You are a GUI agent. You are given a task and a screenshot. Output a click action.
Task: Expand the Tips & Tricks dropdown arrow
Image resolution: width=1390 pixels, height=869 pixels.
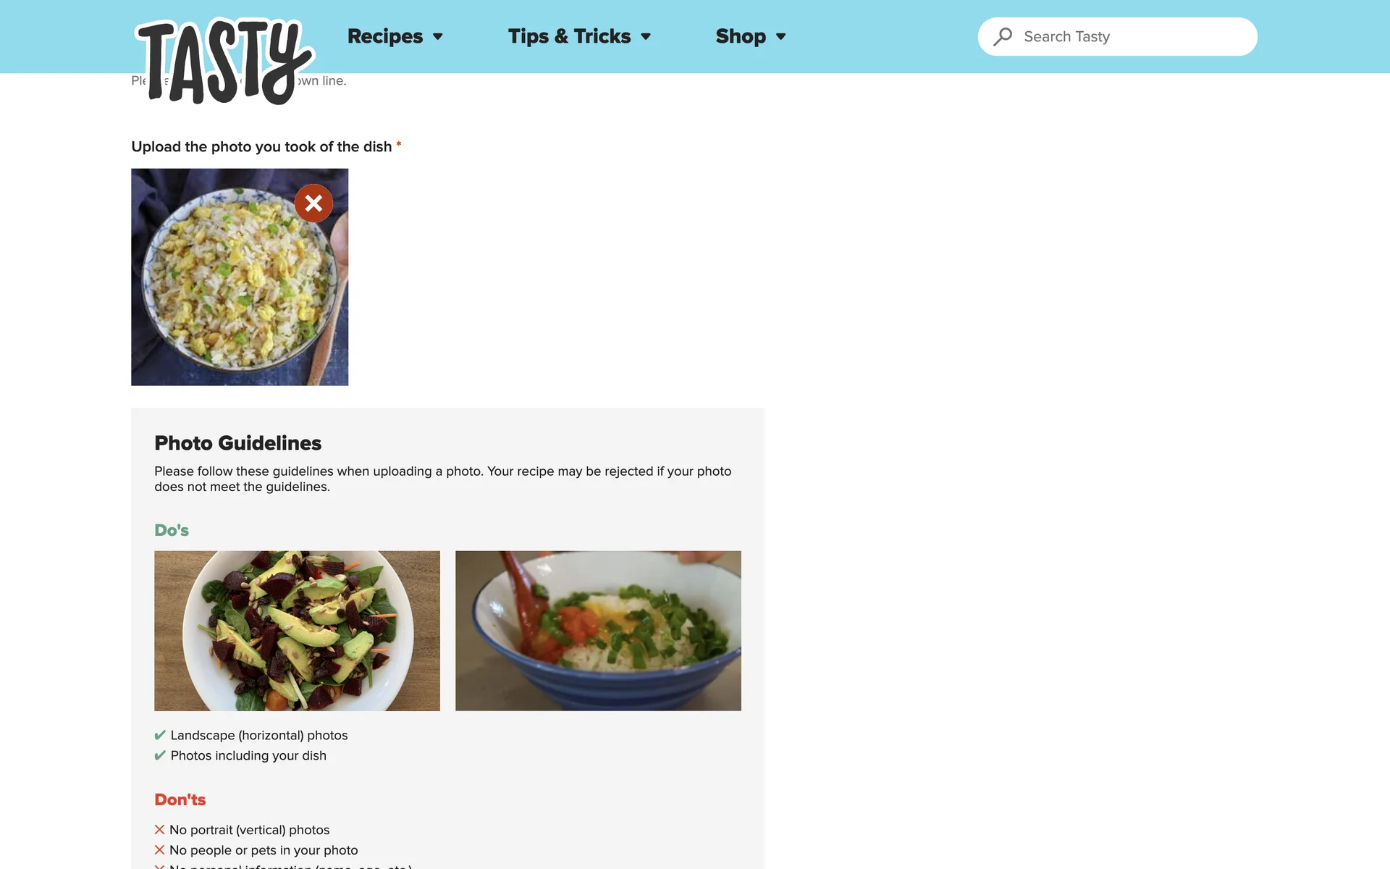pos(646,37)
